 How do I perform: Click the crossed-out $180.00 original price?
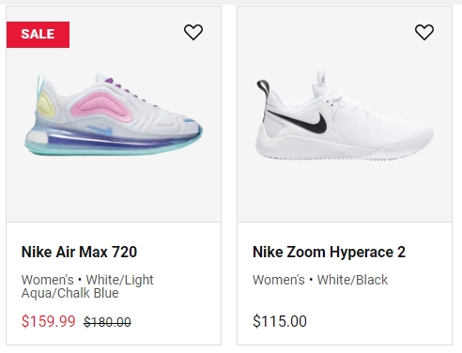pyautogui.click(x=107, y=322)
